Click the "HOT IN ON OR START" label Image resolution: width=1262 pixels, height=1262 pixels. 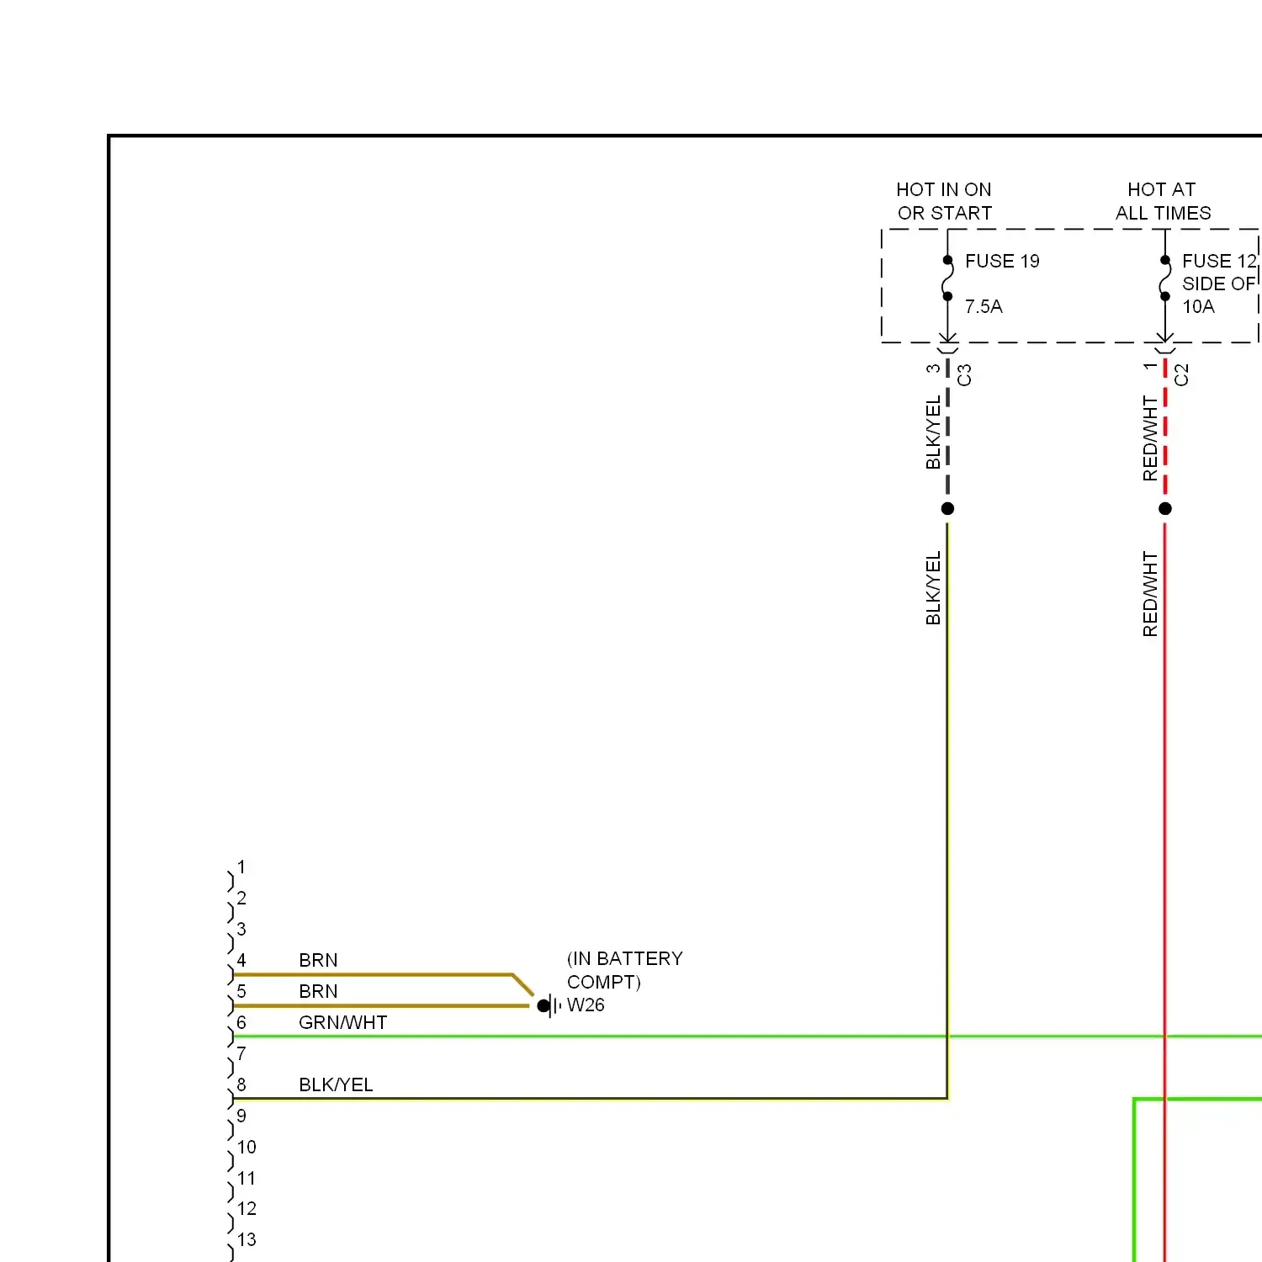[x=944, y=201]
